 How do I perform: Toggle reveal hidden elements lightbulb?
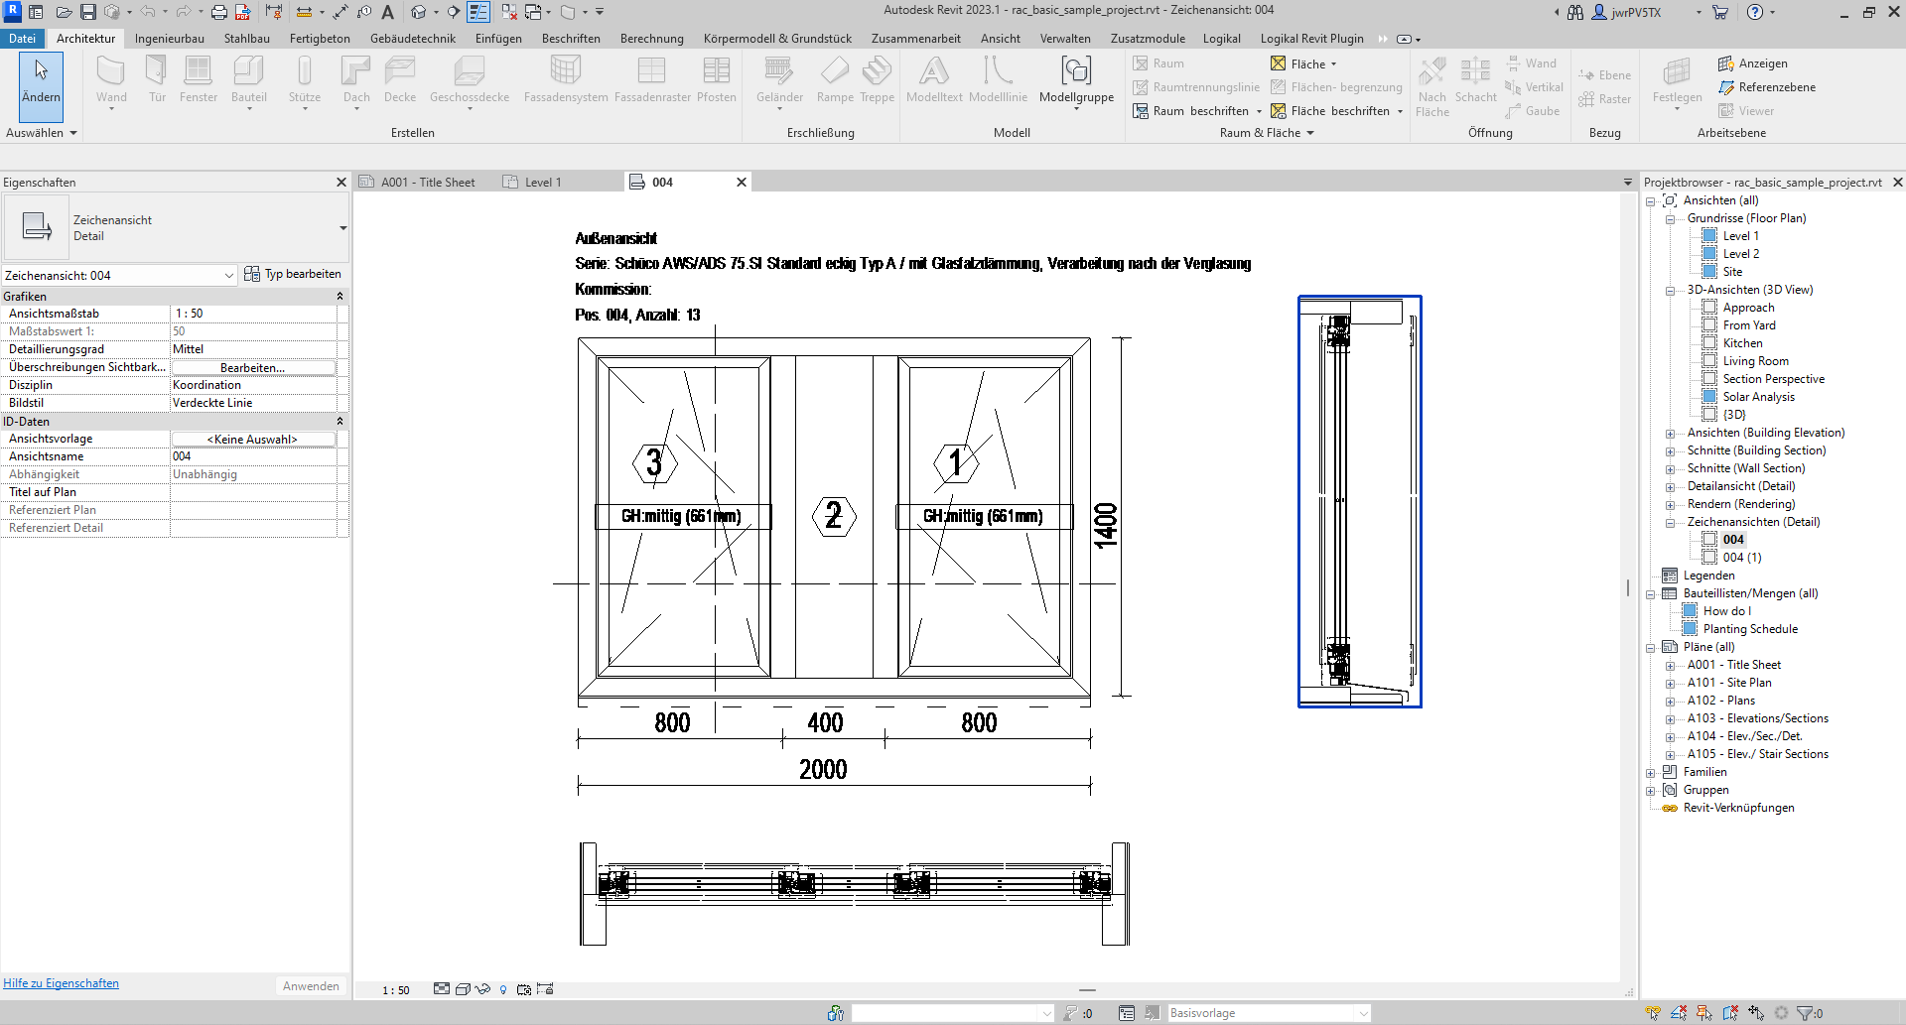[x=503, y=989]
